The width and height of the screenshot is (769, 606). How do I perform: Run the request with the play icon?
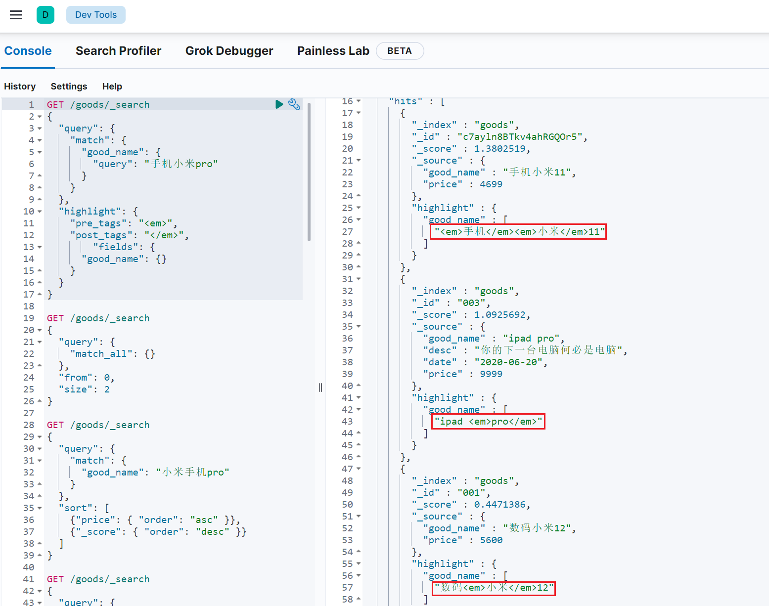tap(279, 104)
